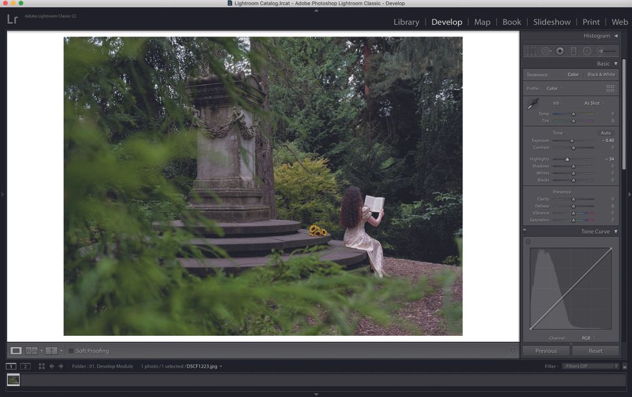Click the Previous button
The image size is (632, 397).
pyautogui.click(x=546, y=350)
